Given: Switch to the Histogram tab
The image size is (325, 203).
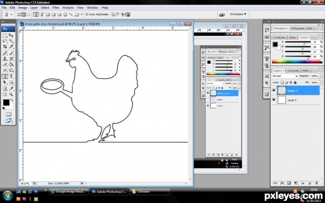Looking at the screenshot, I should coord(297,28).
